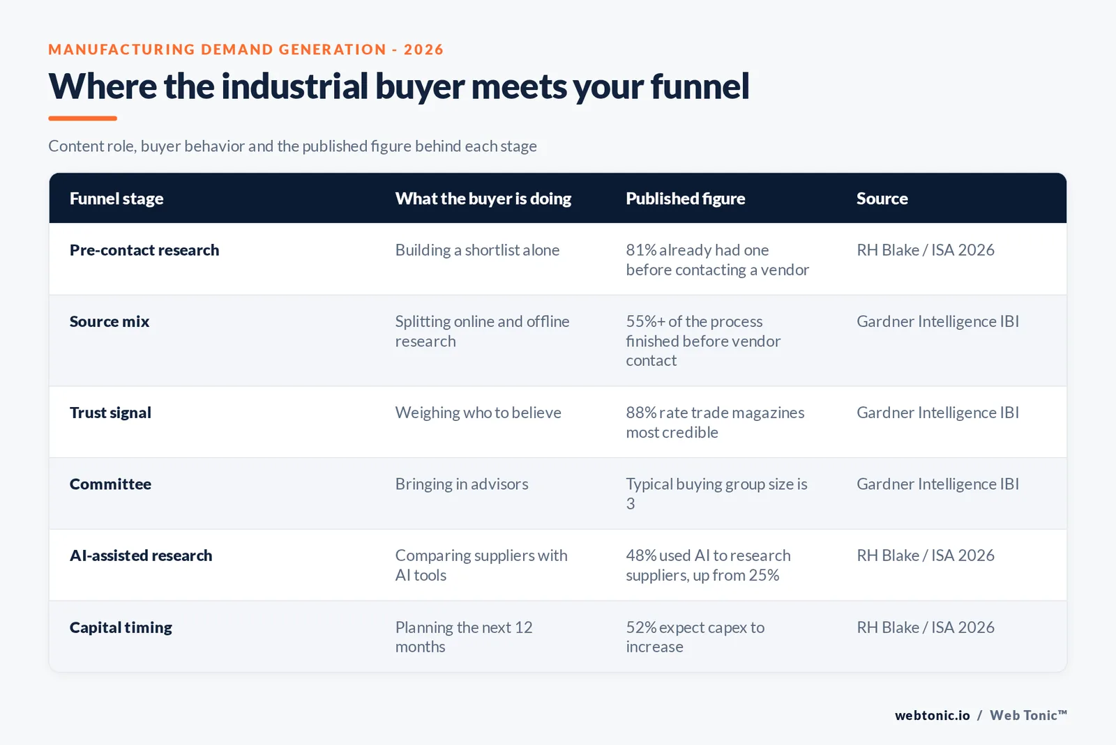Screen dimensions: 1116x745
Task: Select the 'Committee' row label
Action: [110, 484]
